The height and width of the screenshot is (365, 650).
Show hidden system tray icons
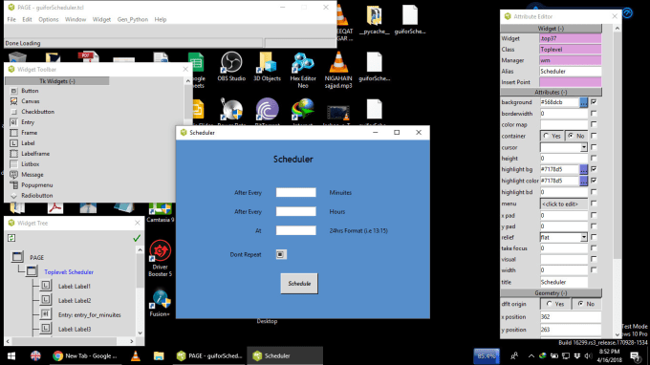coord(531,355)
